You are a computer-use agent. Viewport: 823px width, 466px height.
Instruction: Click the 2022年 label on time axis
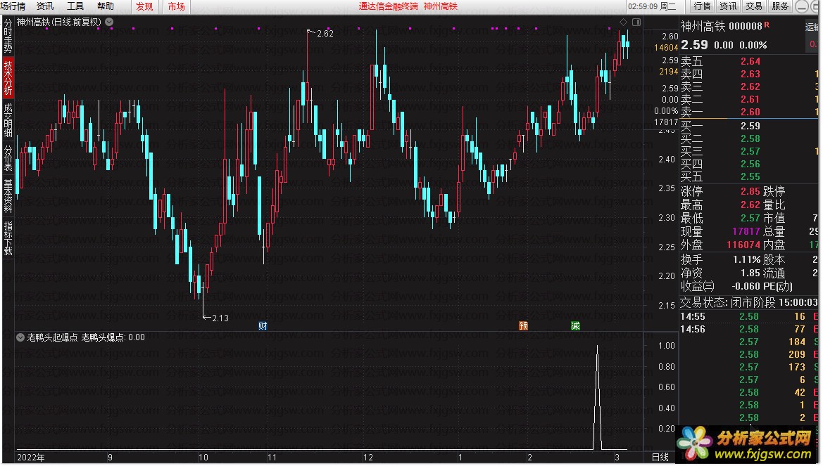31,458
